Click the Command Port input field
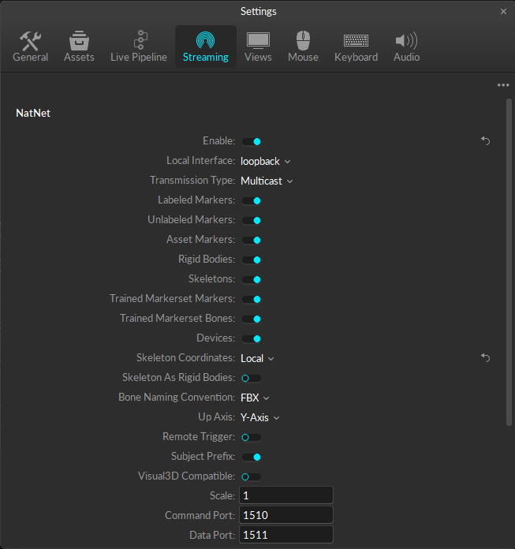Viewport: 515px width, 549px height. (x=286, y=515)
